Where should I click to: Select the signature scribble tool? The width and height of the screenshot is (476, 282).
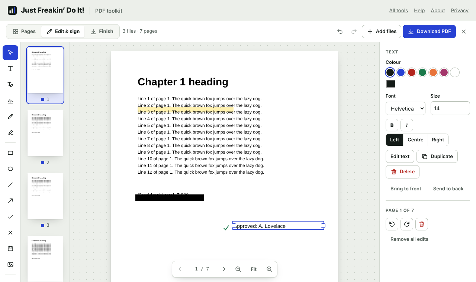10,101
